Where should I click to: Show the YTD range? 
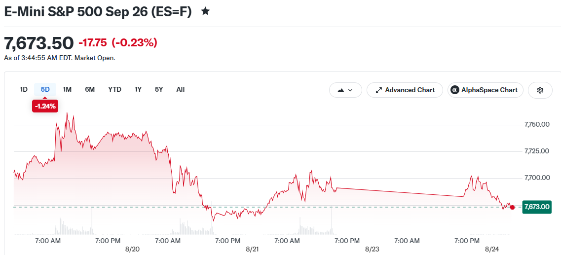pyautogui.click(x=115, y=89)
